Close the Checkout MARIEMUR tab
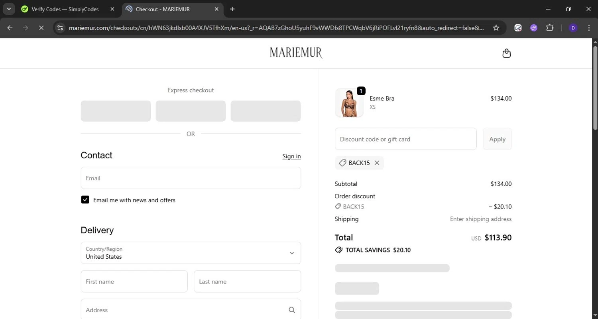598x319 pixels. click(217, 9)
